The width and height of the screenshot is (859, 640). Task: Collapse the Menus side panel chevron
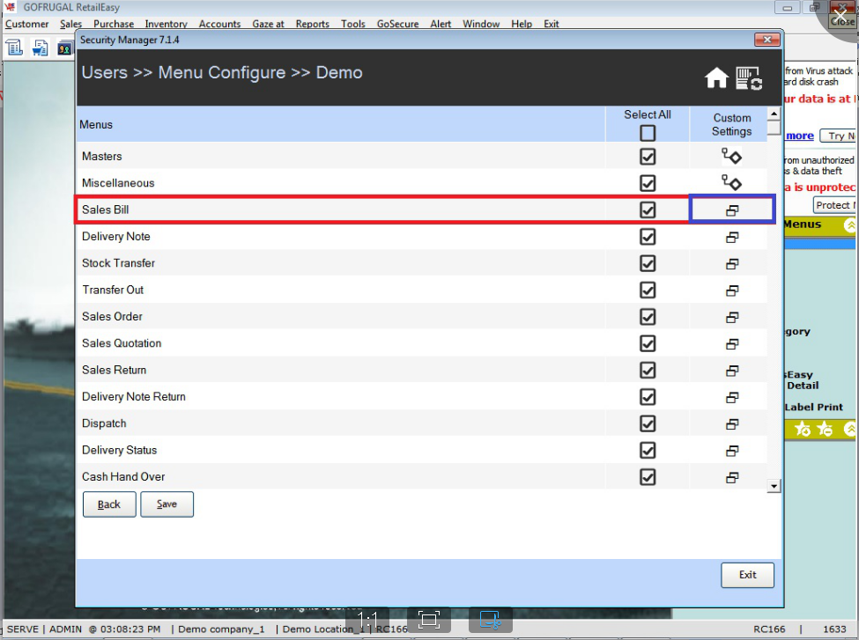point(850,225)
